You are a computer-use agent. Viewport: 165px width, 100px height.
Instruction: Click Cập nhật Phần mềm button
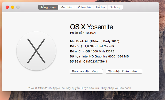124,71
